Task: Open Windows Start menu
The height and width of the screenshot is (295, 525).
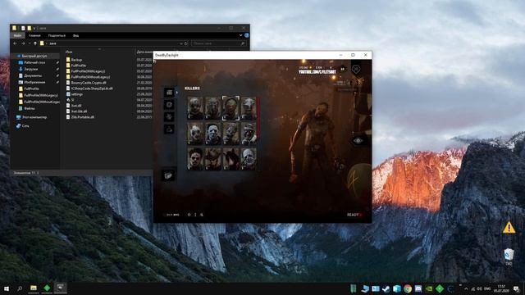Action: tap(7, 288)
